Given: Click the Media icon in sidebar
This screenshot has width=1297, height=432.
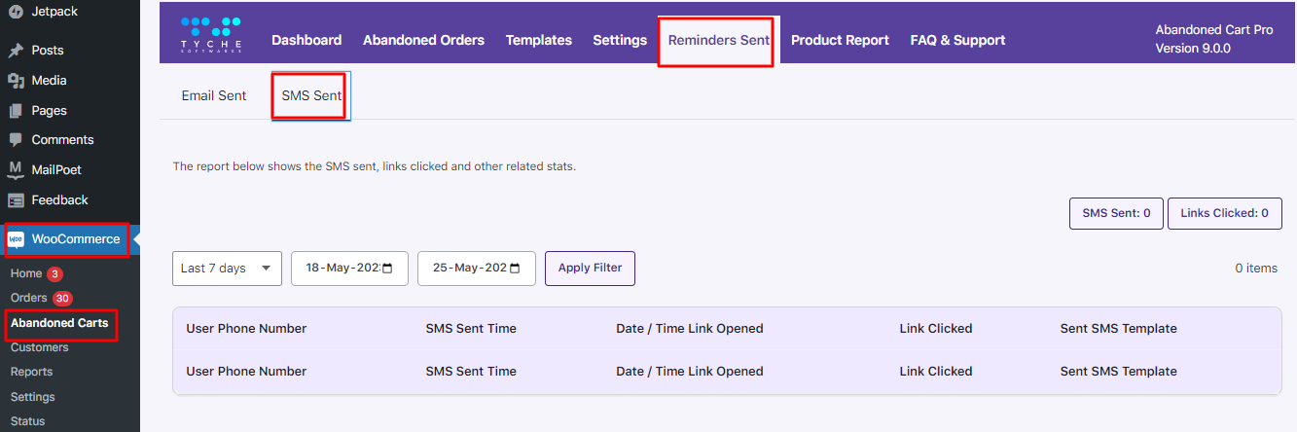Looking at the screenshot, I should click(16, 80).
